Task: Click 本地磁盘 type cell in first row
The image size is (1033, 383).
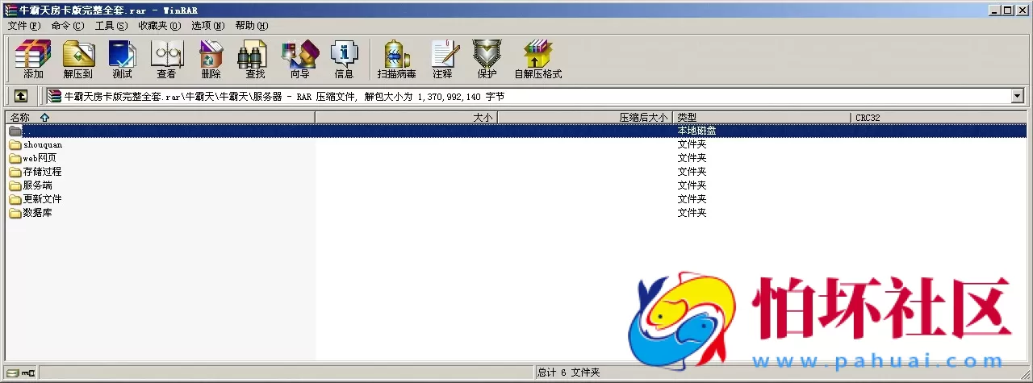Action: point(696,131)
